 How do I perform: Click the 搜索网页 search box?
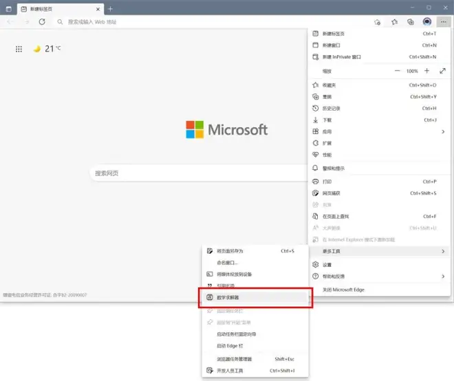coord(199,173)
